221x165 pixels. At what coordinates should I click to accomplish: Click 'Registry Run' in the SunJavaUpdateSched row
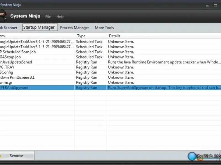click(86, 62)
